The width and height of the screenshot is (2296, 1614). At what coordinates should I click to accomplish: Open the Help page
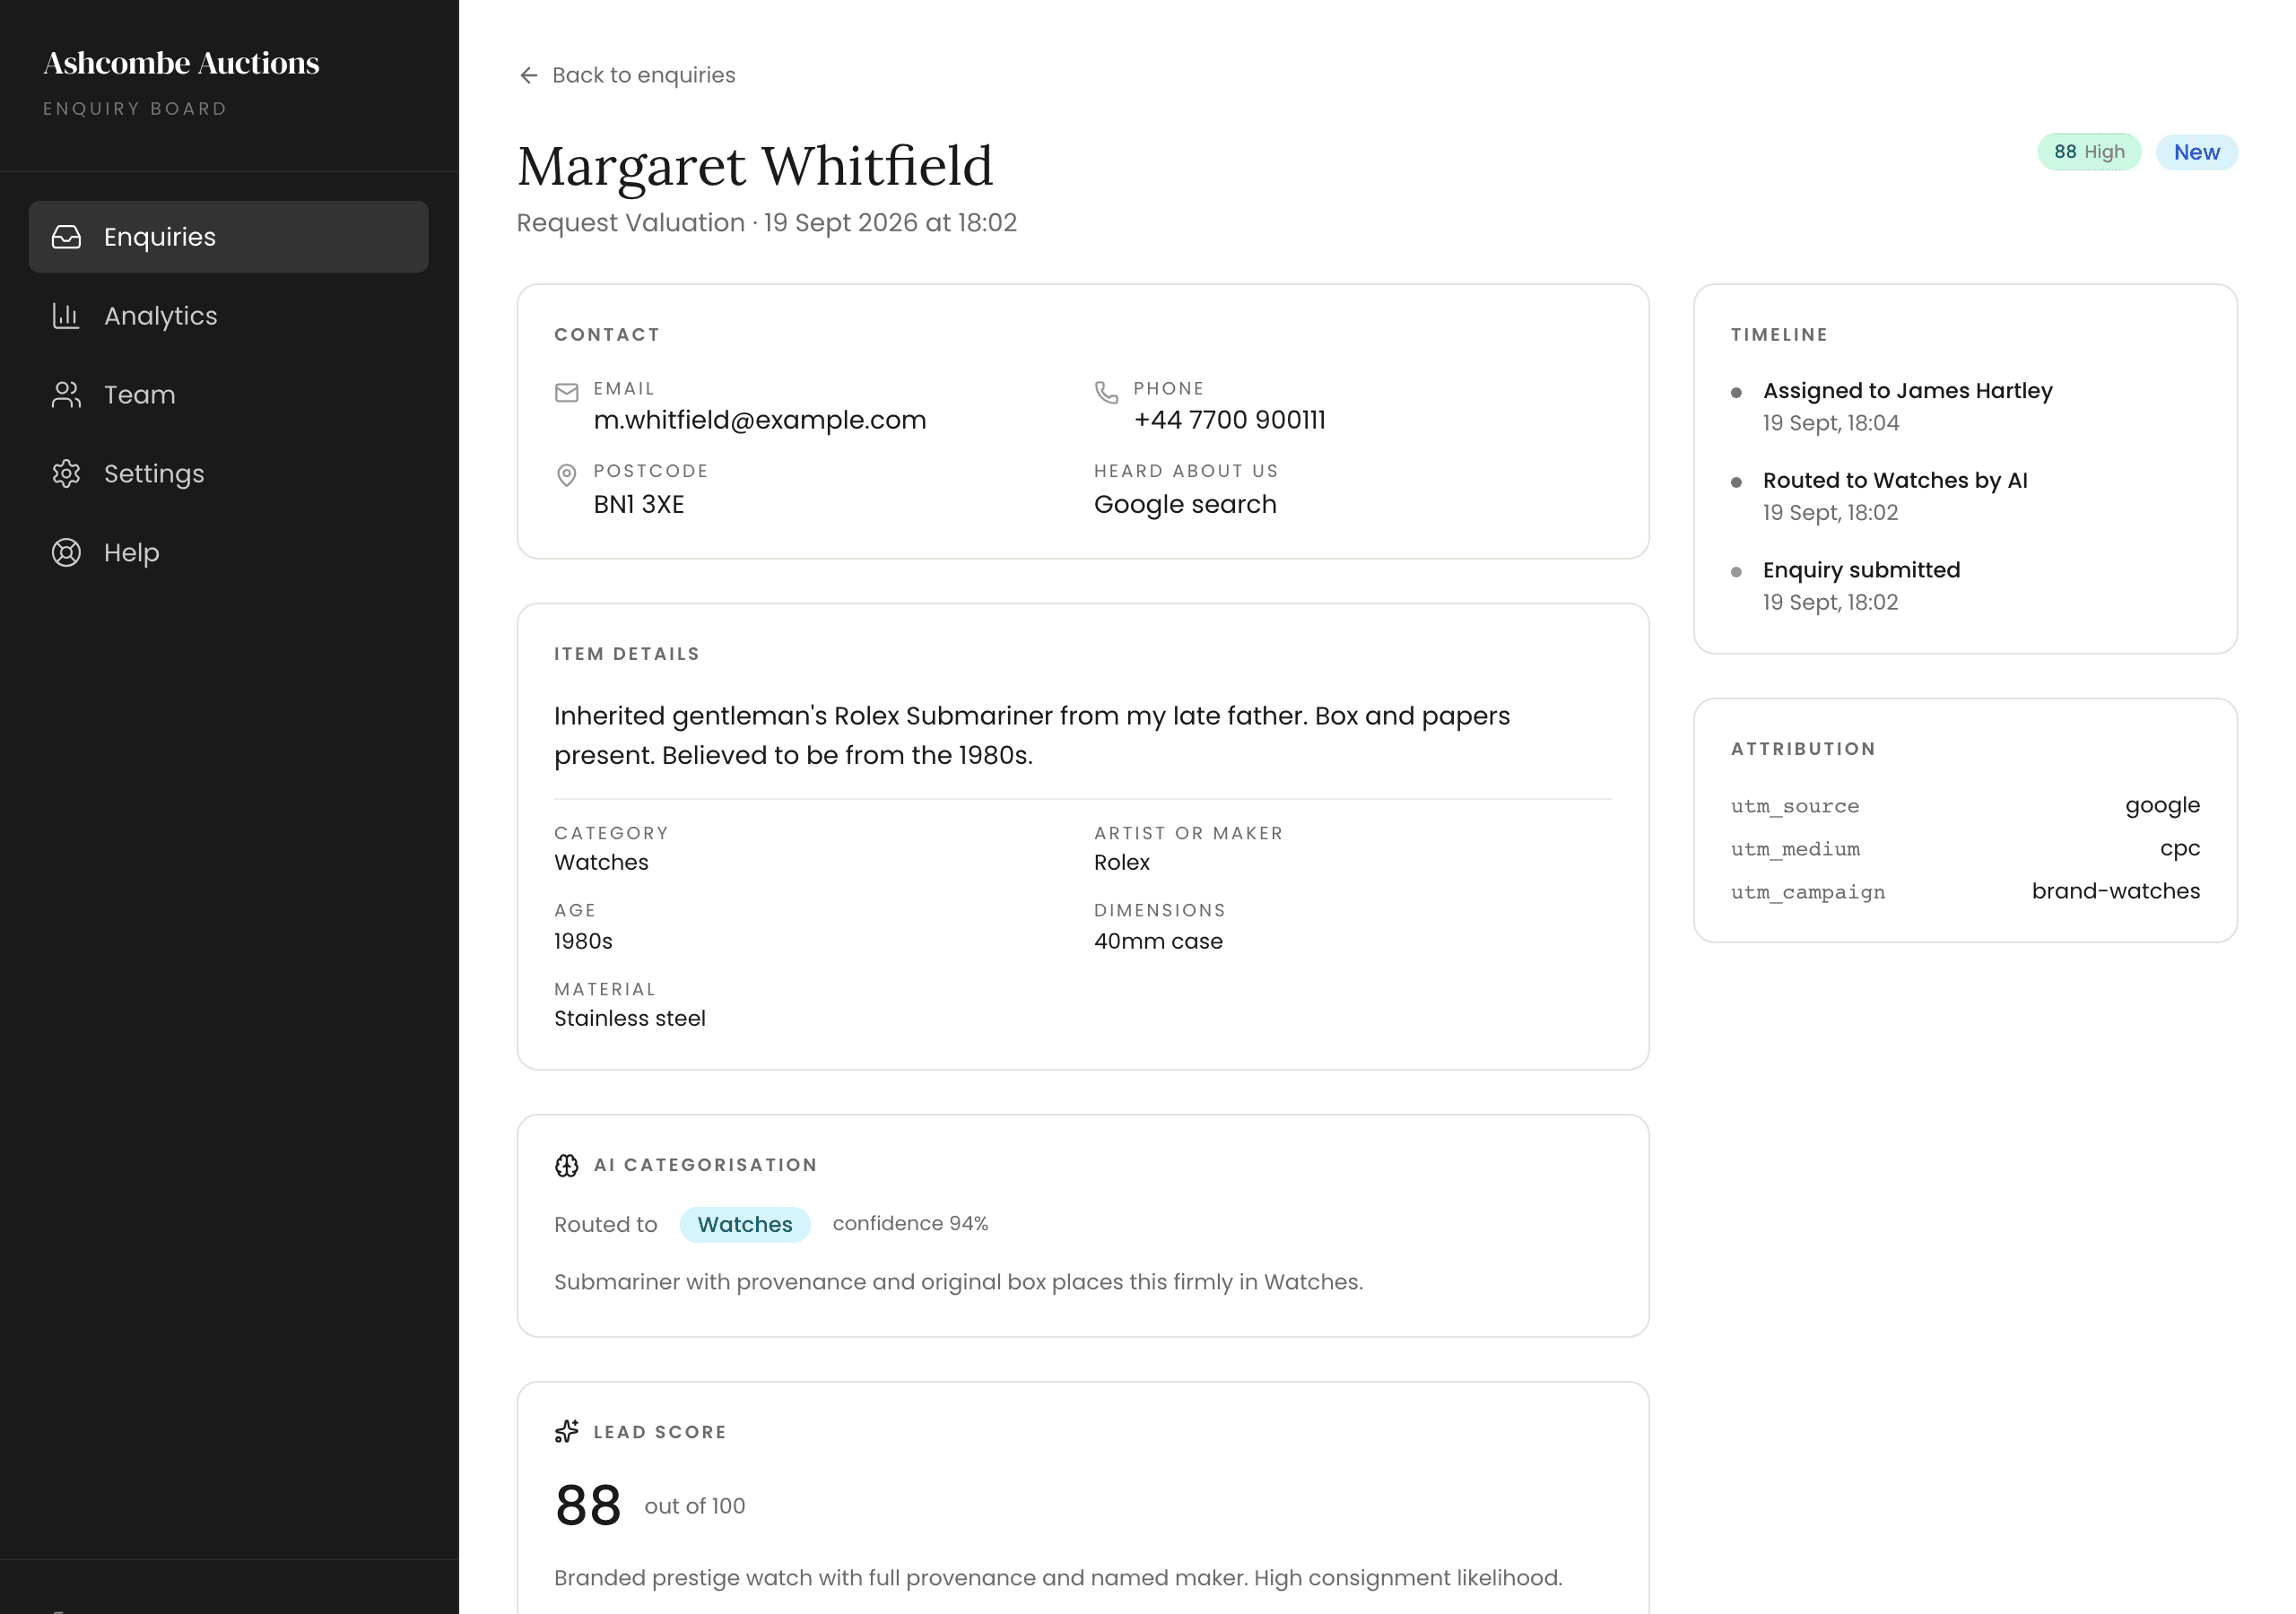(228, 553)
